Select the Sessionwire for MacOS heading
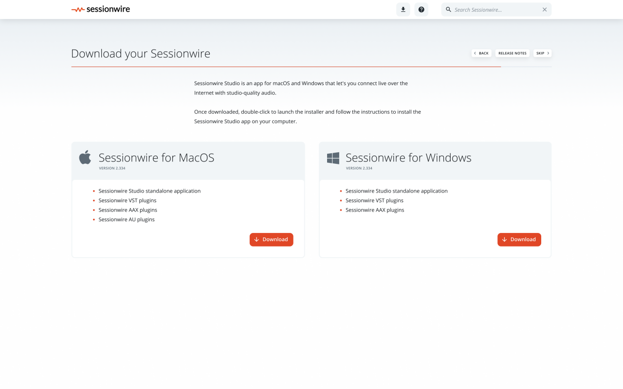 156,158
